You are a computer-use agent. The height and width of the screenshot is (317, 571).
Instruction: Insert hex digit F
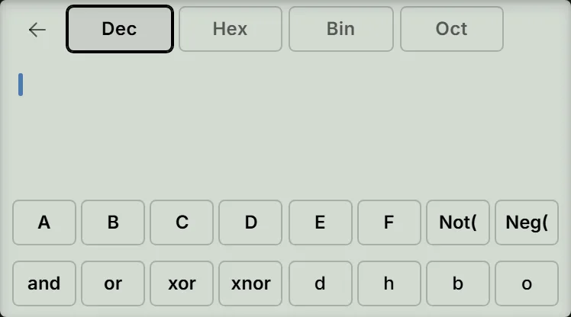(389, 223)
